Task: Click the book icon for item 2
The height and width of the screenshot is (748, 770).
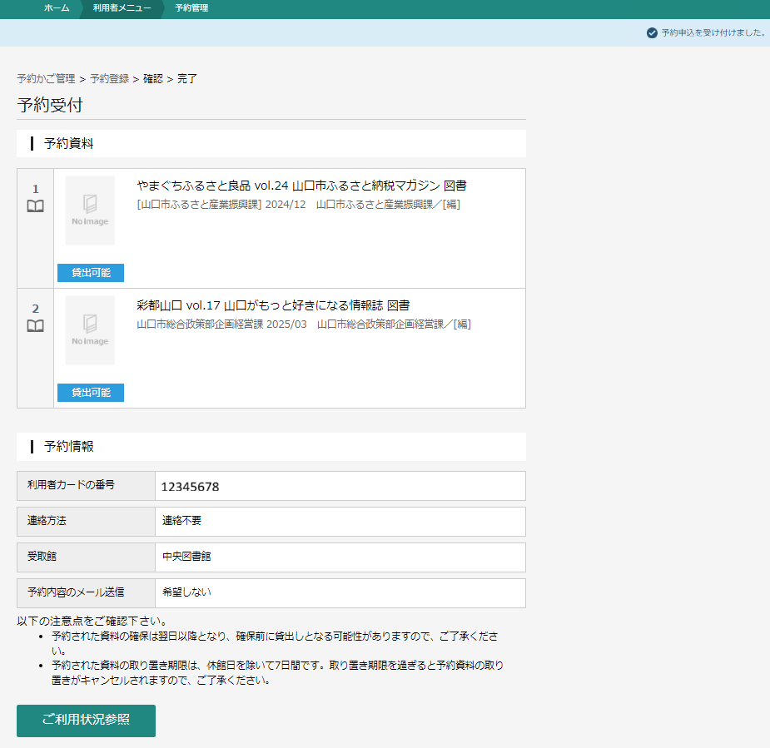Action: tap(35, 326)
